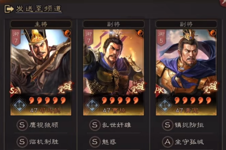Open the 发送至频道 link
This screenshot has height=150, width=226.
[x=39, y=8]
